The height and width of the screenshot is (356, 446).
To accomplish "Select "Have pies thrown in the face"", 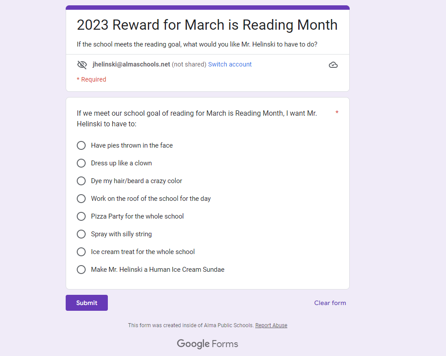I will (x=81, y=145).
